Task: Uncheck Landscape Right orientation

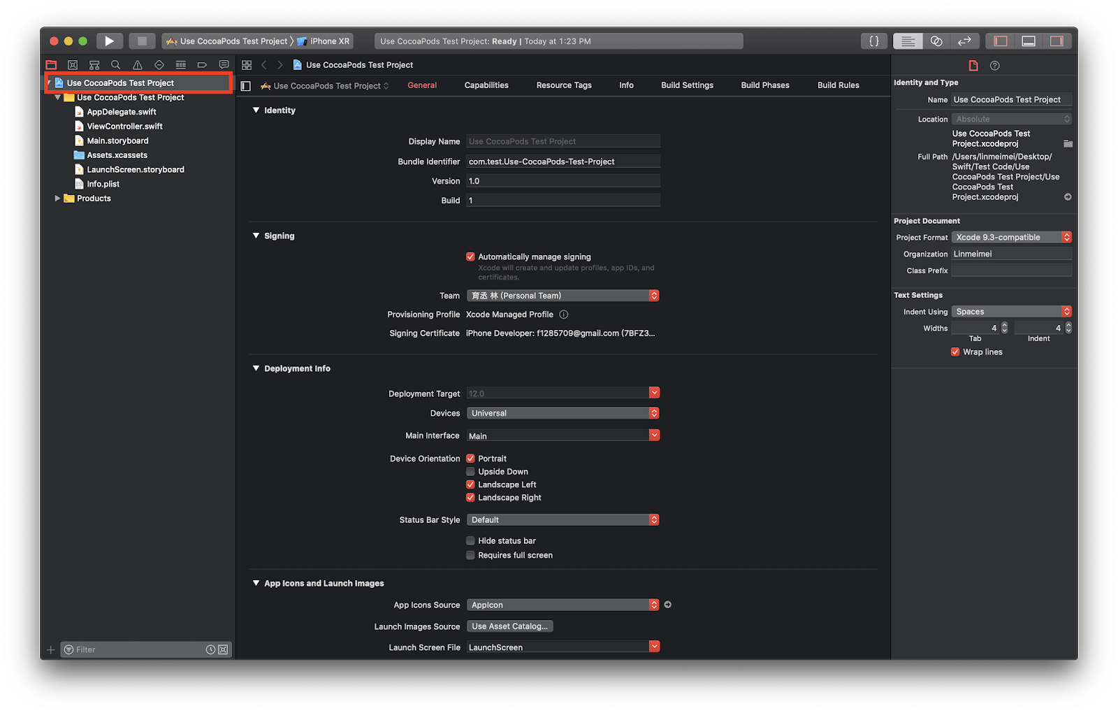Action: coord(470,498)
